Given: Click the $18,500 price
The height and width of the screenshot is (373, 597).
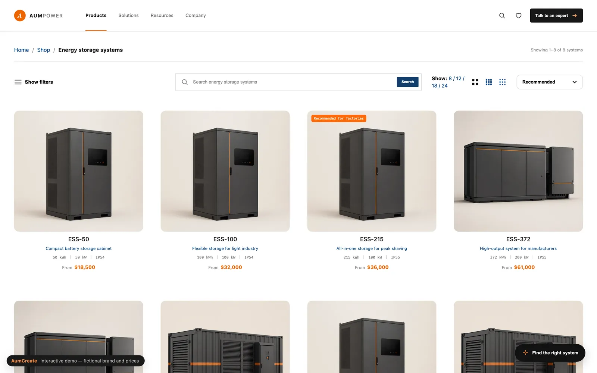Looking at the screenshot, I should [x=85, y=267].
